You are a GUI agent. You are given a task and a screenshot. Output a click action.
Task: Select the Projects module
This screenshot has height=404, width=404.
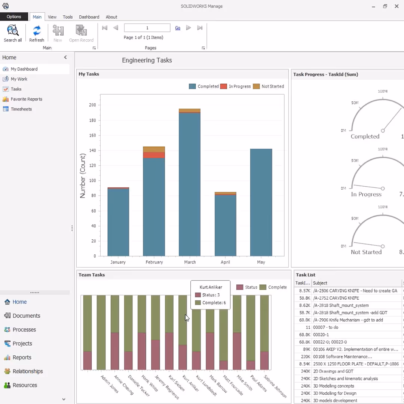click(x=18, y=343)
